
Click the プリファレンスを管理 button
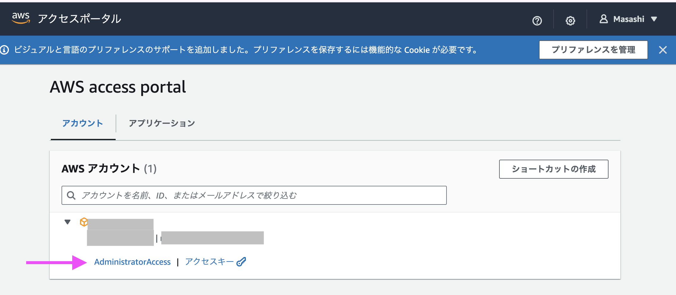(x=593, y=50)
